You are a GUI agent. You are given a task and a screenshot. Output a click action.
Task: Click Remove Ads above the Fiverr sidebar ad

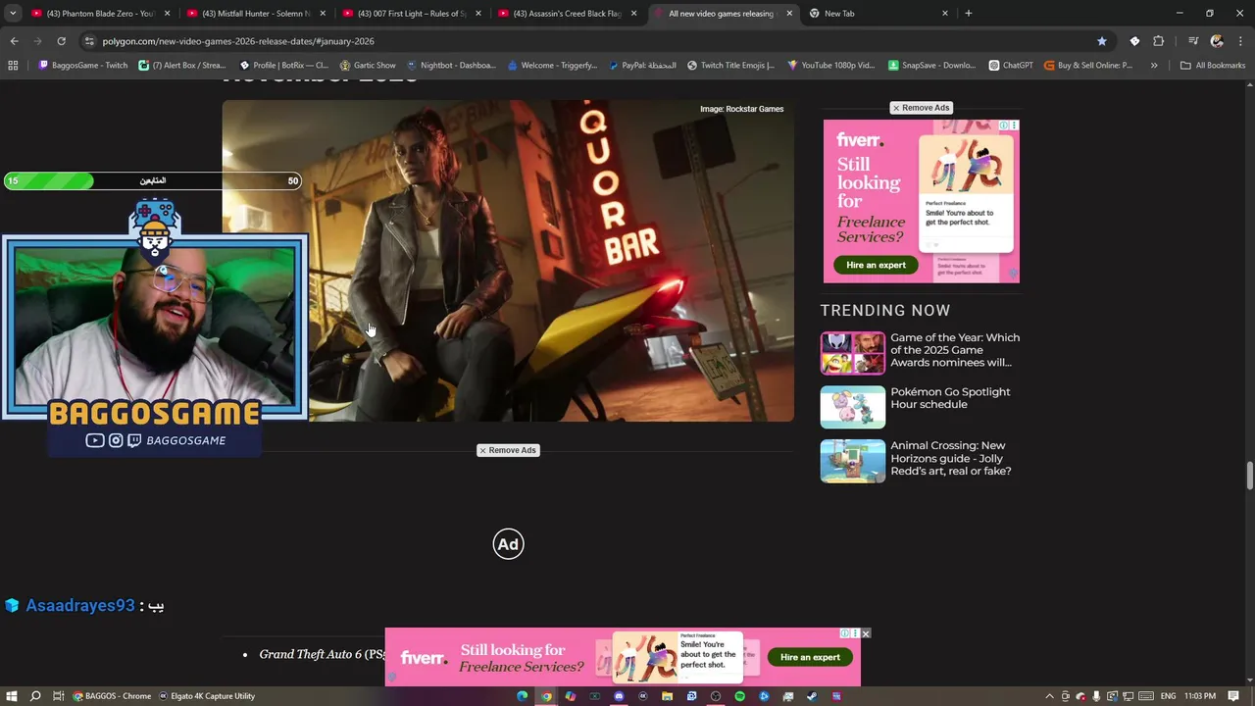(x=921, y=108)
